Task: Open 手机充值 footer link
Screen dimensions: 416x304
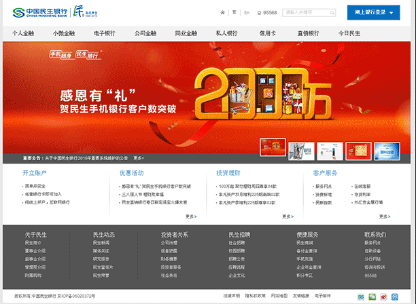Action: point(305,259)
